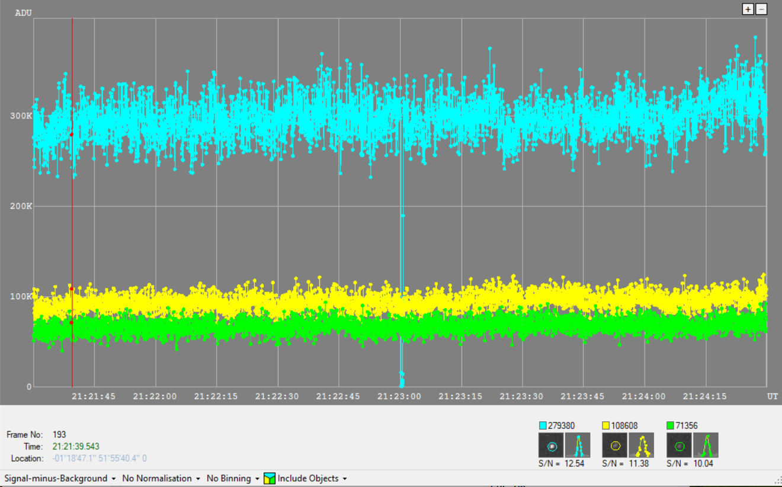Click the red frame marker line on chart
Screen dimensions: 782x487
[72, 237]
